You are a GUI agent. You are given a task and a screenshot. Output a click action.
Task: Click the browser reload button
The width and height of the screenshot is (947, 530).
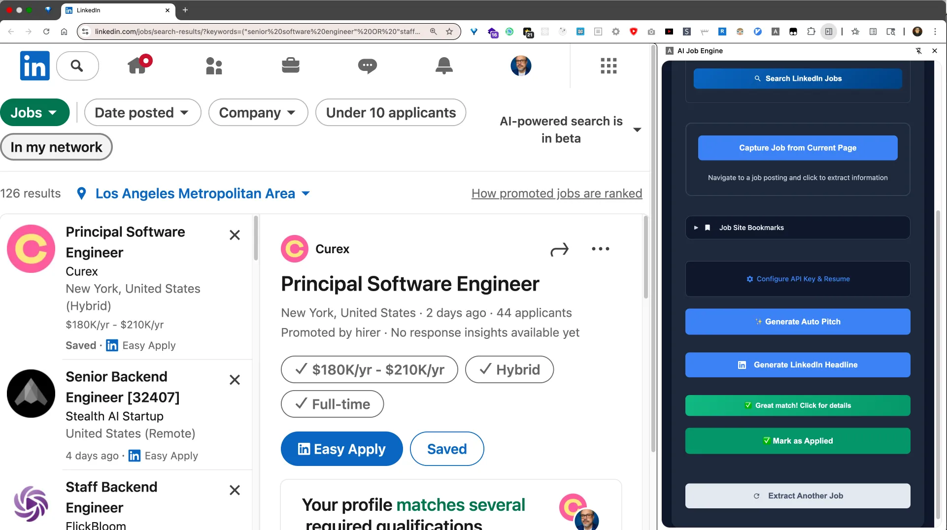[x=46, y=32]
